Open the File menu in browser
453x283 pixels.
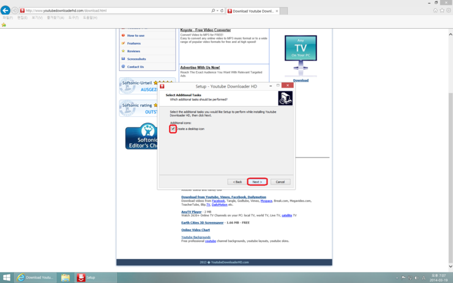click(x=8, y=18)
